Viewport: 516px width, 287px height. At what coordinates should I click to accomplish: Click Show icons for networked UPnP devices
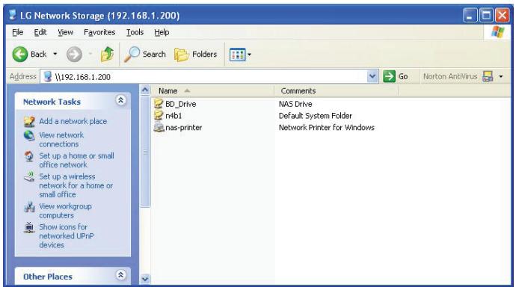pos(67,235)
